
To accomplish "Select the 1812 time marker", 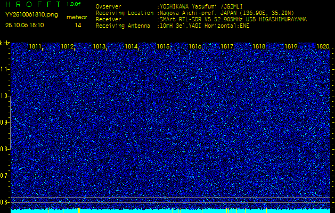I will 68,47.
